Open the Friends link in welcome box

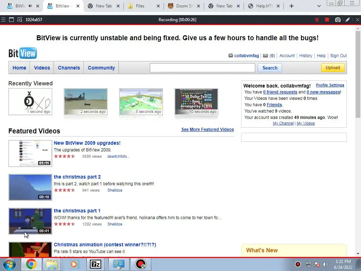click(x=274, y=104)
